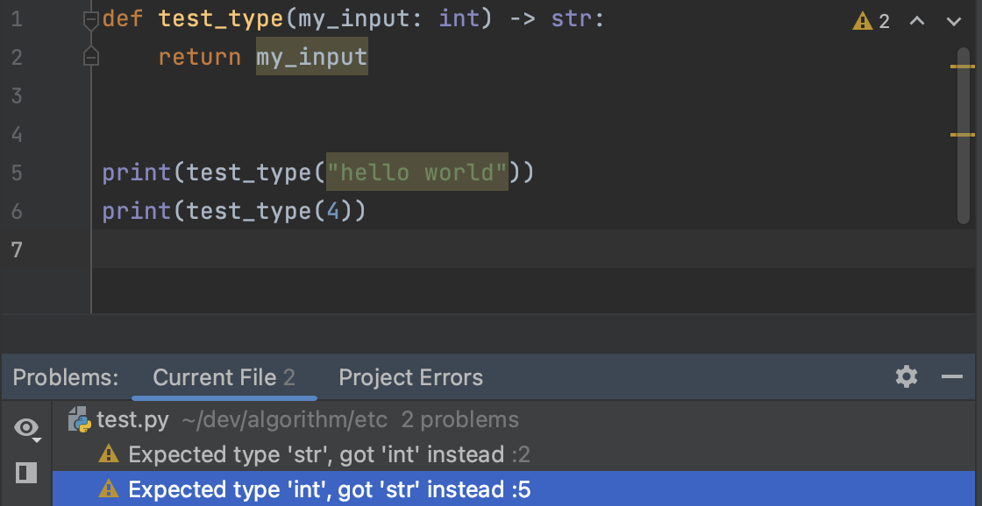Image resolution: width=982 pixels, height=506 pixels.
Task: Click fold end marker on line 2
Action: 91,57
